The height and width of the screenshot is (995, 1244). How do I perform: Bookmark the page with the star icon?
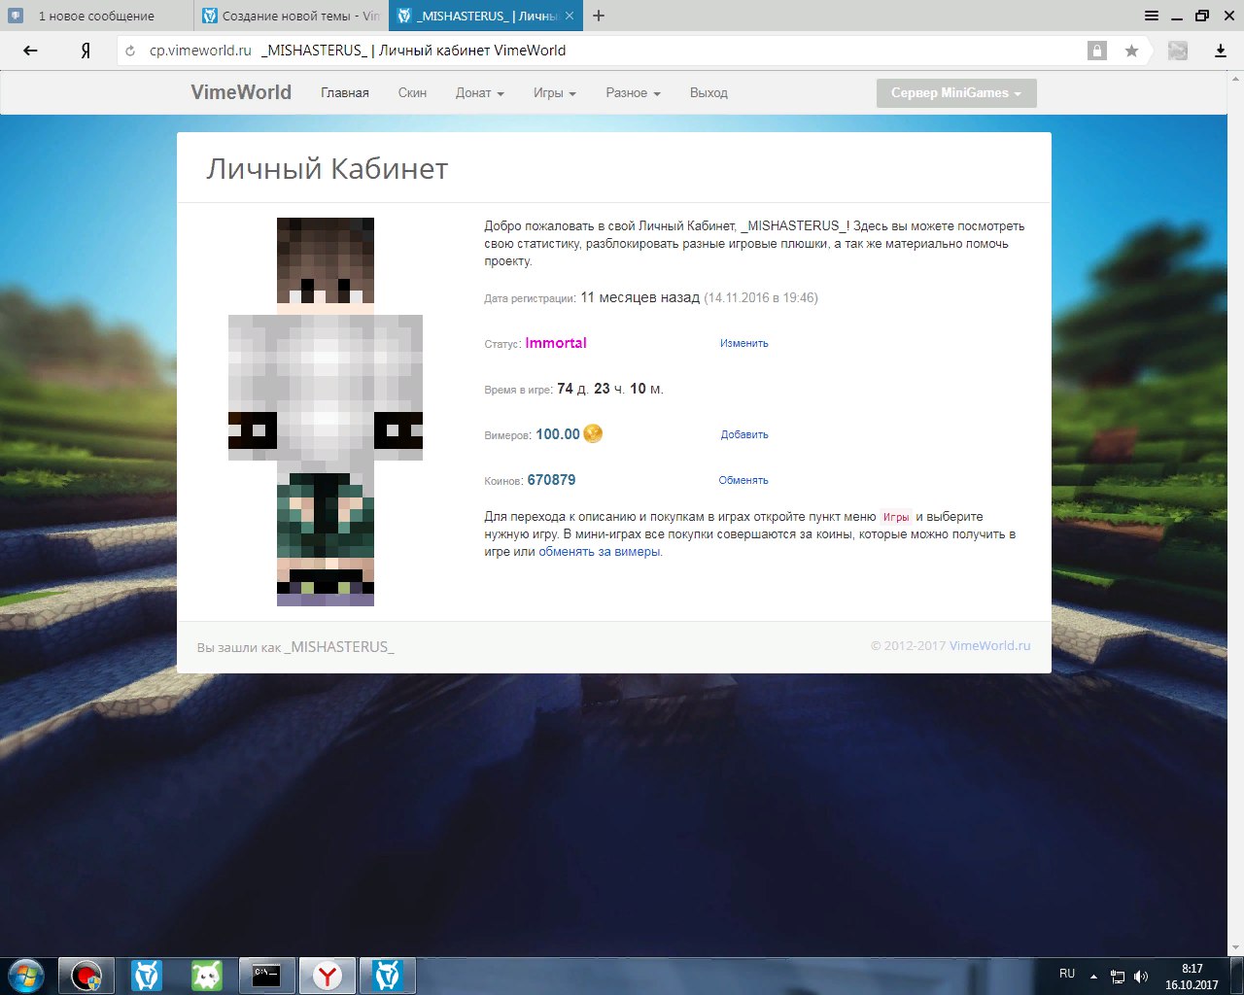[1131, 51]
